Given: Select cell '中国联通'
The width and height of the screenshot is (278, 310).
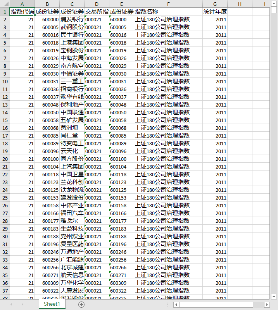Looking at the screenshot, I should [72, 112].
